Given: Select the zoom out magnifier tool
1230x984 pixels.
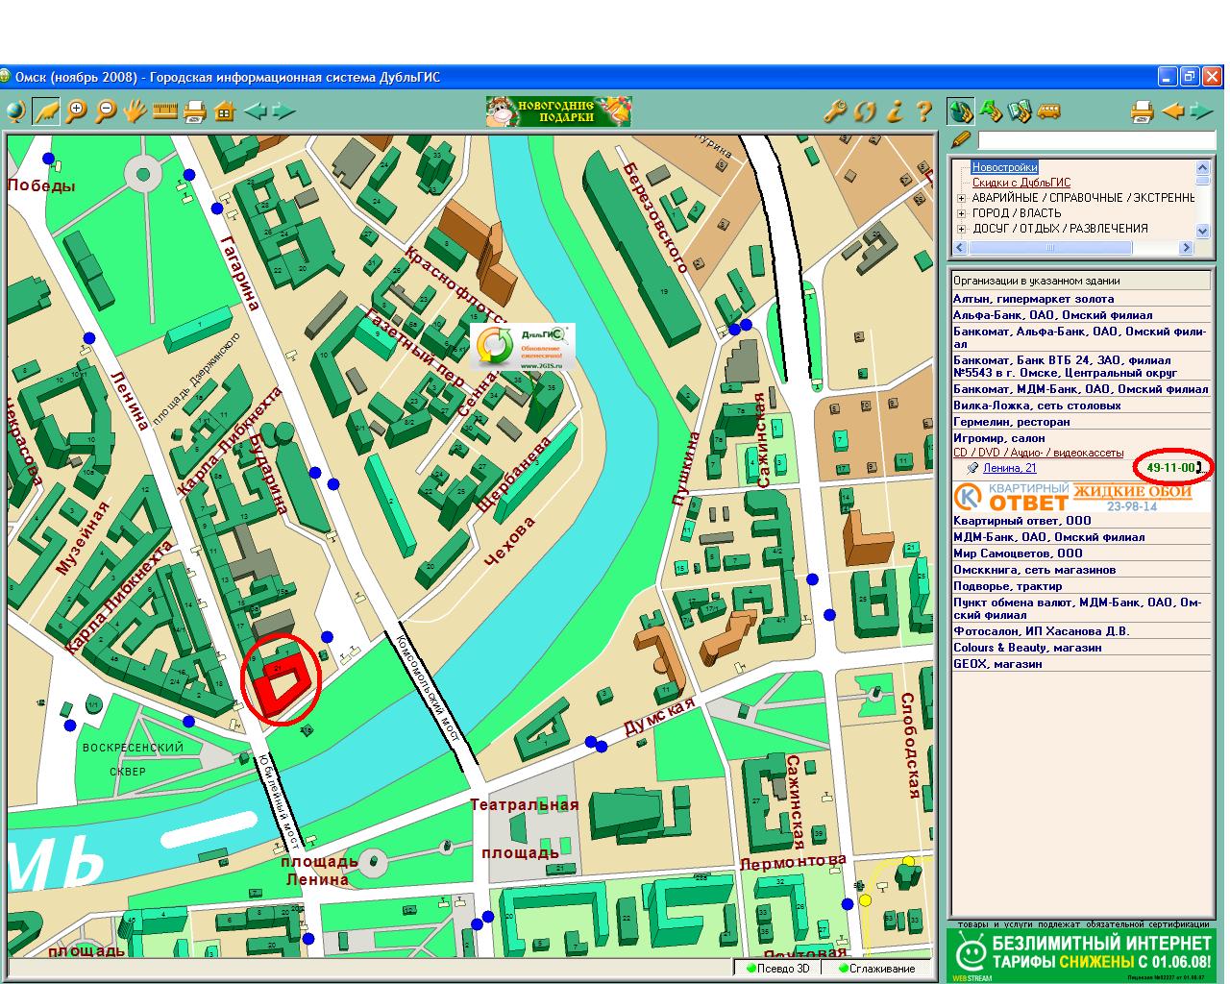Looking at the screenshot, I should (x=106, y=111).
